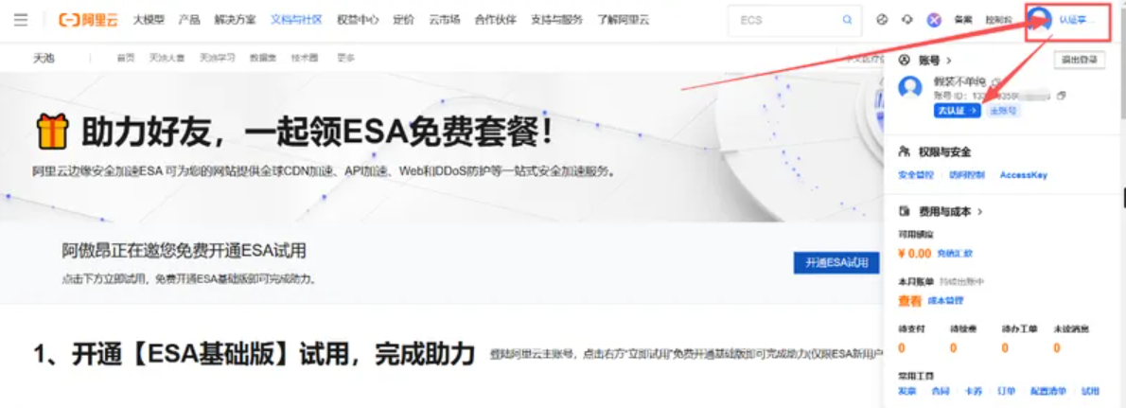Open the purple round assistant icon
The image size is (1126, 408).
click(934, 20)
